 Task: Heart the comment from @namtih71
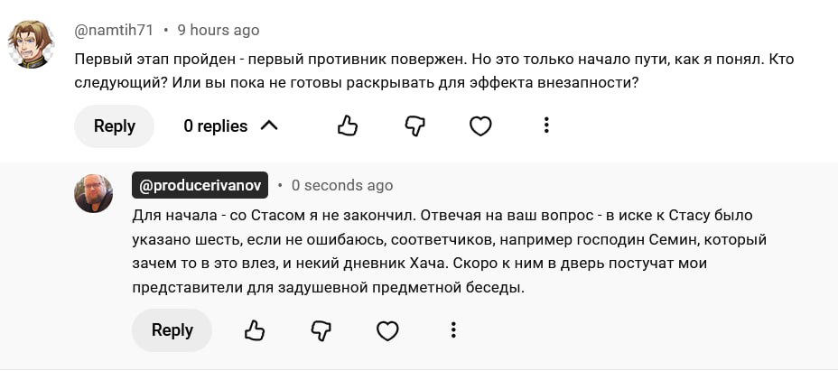(480, 126)
